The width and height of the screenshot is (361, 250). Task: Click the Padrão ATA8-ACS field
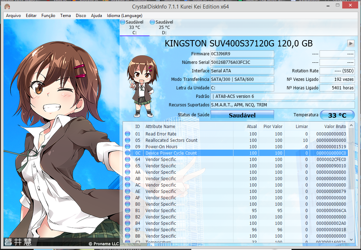pyautogui.click(x=283, y=96)
